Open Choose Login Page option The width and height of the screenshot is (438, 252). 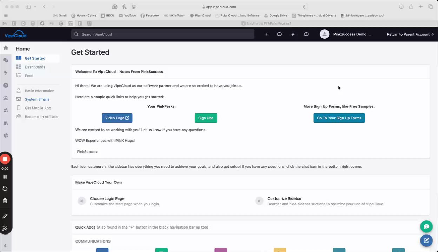tap(107, 198)
